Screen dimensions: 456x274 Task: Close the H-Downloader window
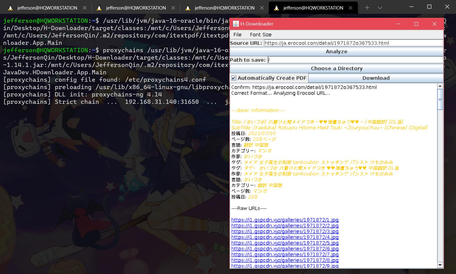point(434,24)
